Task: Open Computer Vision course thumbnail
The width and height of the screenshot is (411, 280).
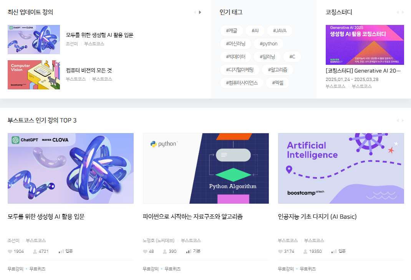Action: (x=34, y=75)
